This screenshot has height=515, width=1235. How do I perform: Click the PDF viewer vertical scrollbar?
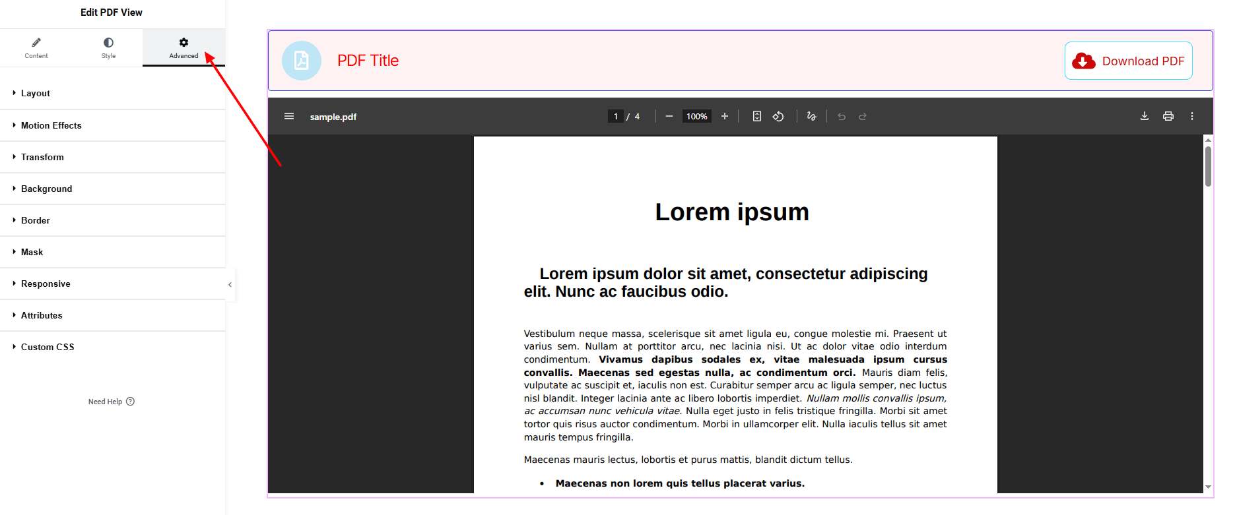[1208, 166]
